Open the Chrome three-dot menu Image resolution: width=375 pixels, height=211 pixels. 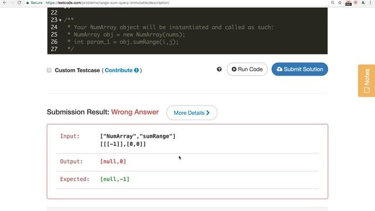pyautogui.click(x=370, y=2)
